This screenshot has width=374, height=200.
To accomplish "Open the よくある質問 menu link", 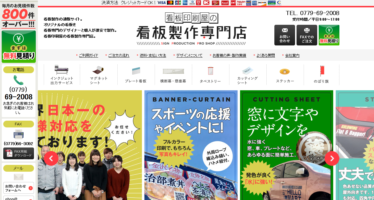I will pos(265,55).
